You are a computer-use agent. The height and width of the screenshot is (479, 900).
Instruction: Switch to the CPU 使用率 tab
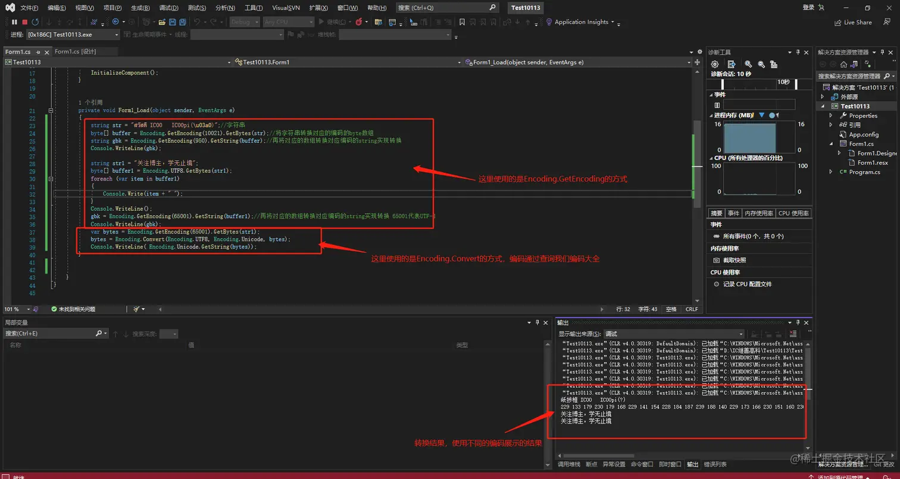pos(793,213)
